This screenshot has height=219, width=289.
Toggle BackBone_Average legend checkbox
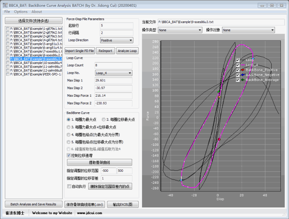pos(238,80)
